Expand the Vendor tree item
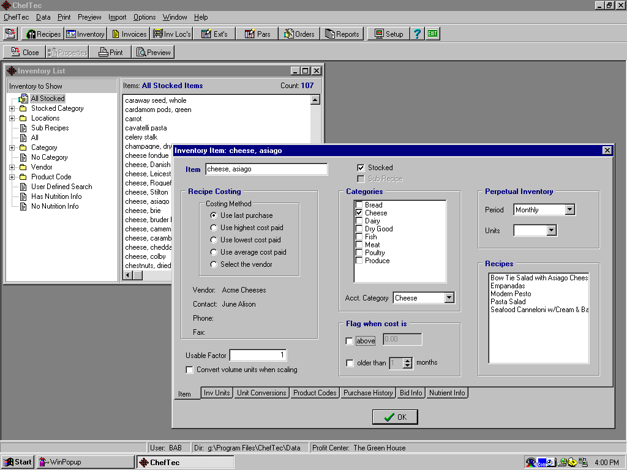The image size is (627, 470). 10,166
